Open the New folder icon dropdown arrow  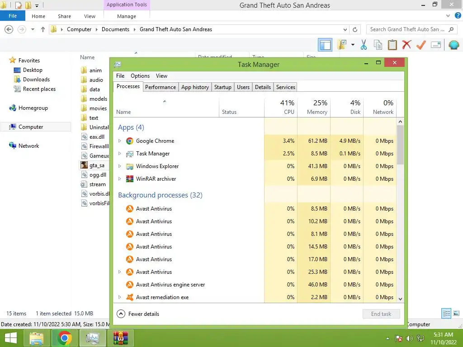[x=353, y=45]
